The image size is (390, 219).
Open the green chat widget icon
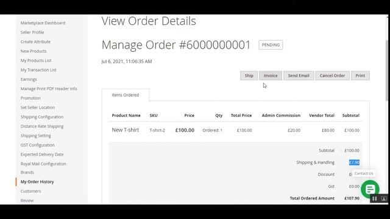tap(370, 189)
